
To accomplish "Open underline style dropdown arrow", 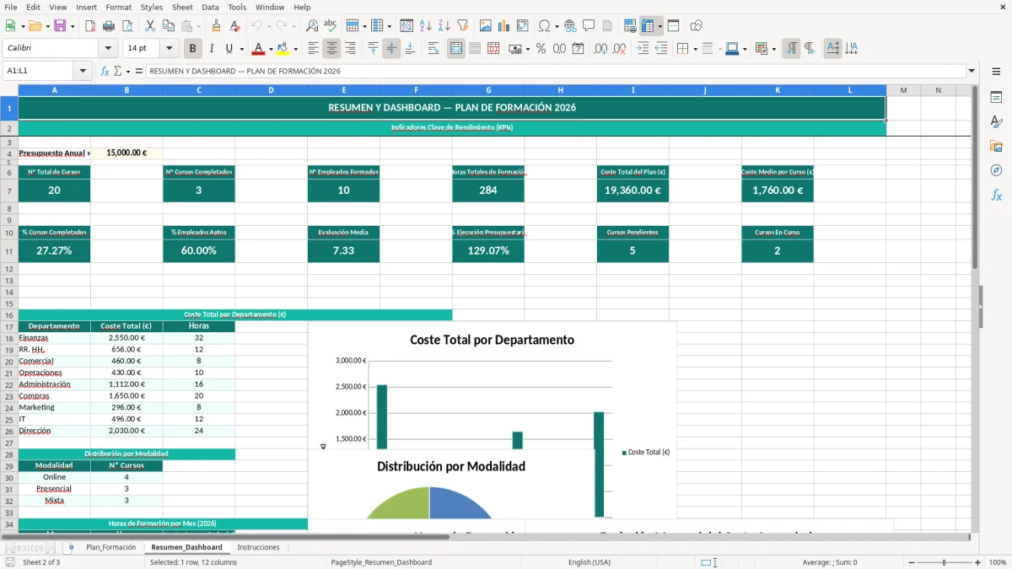I will (241, 49).
